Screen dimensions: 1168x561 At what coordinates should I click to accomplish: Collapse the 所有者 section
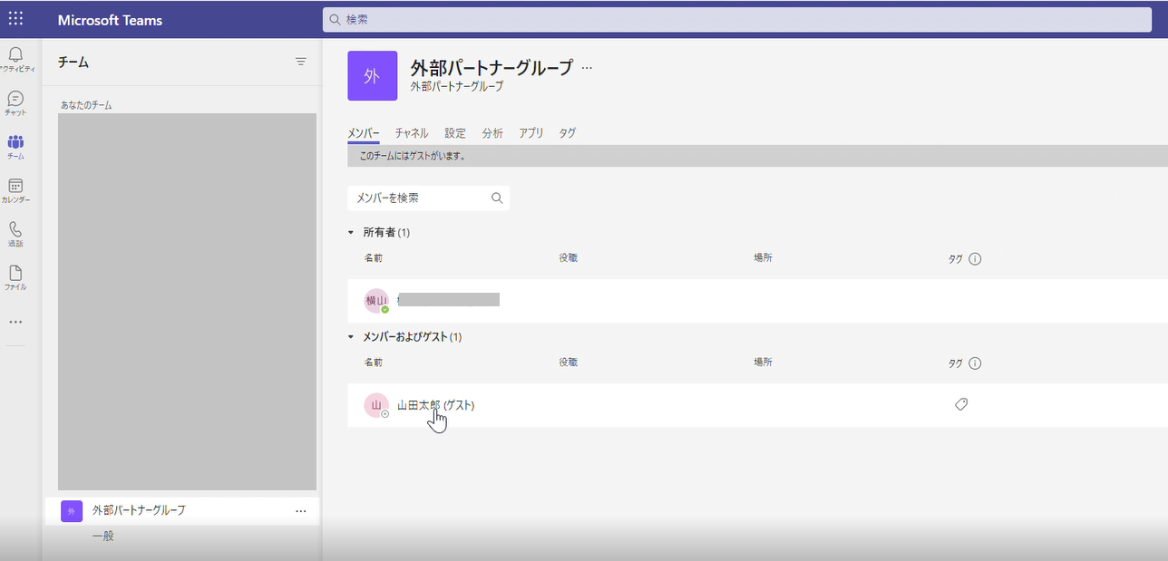click(x=351, y=233)
